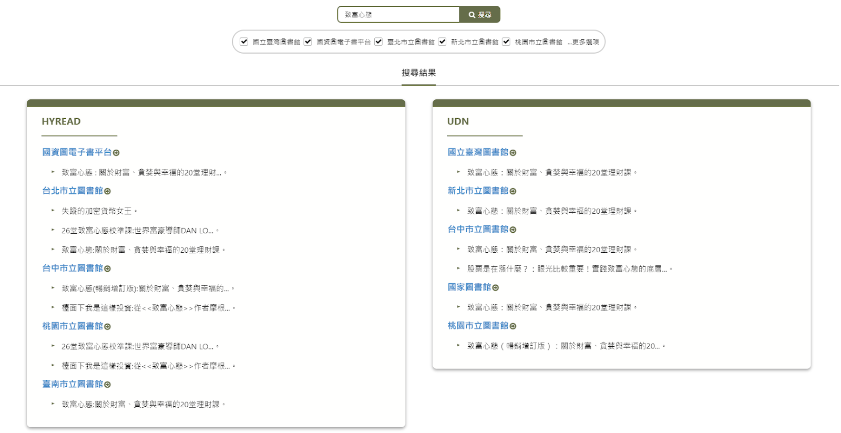Image resolution: width=841 pixels, height=433 pixels.
Task: Uncheck the 國立臺灣圖書館 checkbox
Action: 244,42
